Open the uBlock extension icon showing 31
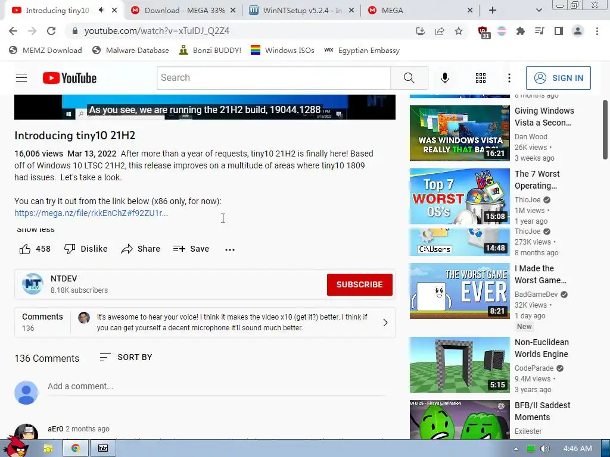 click(483, 32)
